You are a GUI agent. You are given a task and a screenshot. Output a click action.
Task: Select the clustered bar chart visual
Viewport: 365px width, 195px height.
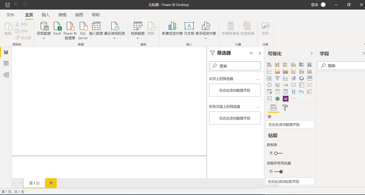point(285,64)
